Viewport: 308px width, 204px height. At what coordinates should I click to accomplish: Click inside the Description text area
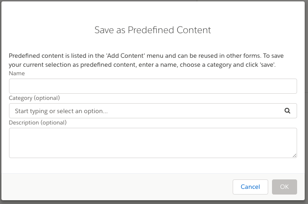153,142
